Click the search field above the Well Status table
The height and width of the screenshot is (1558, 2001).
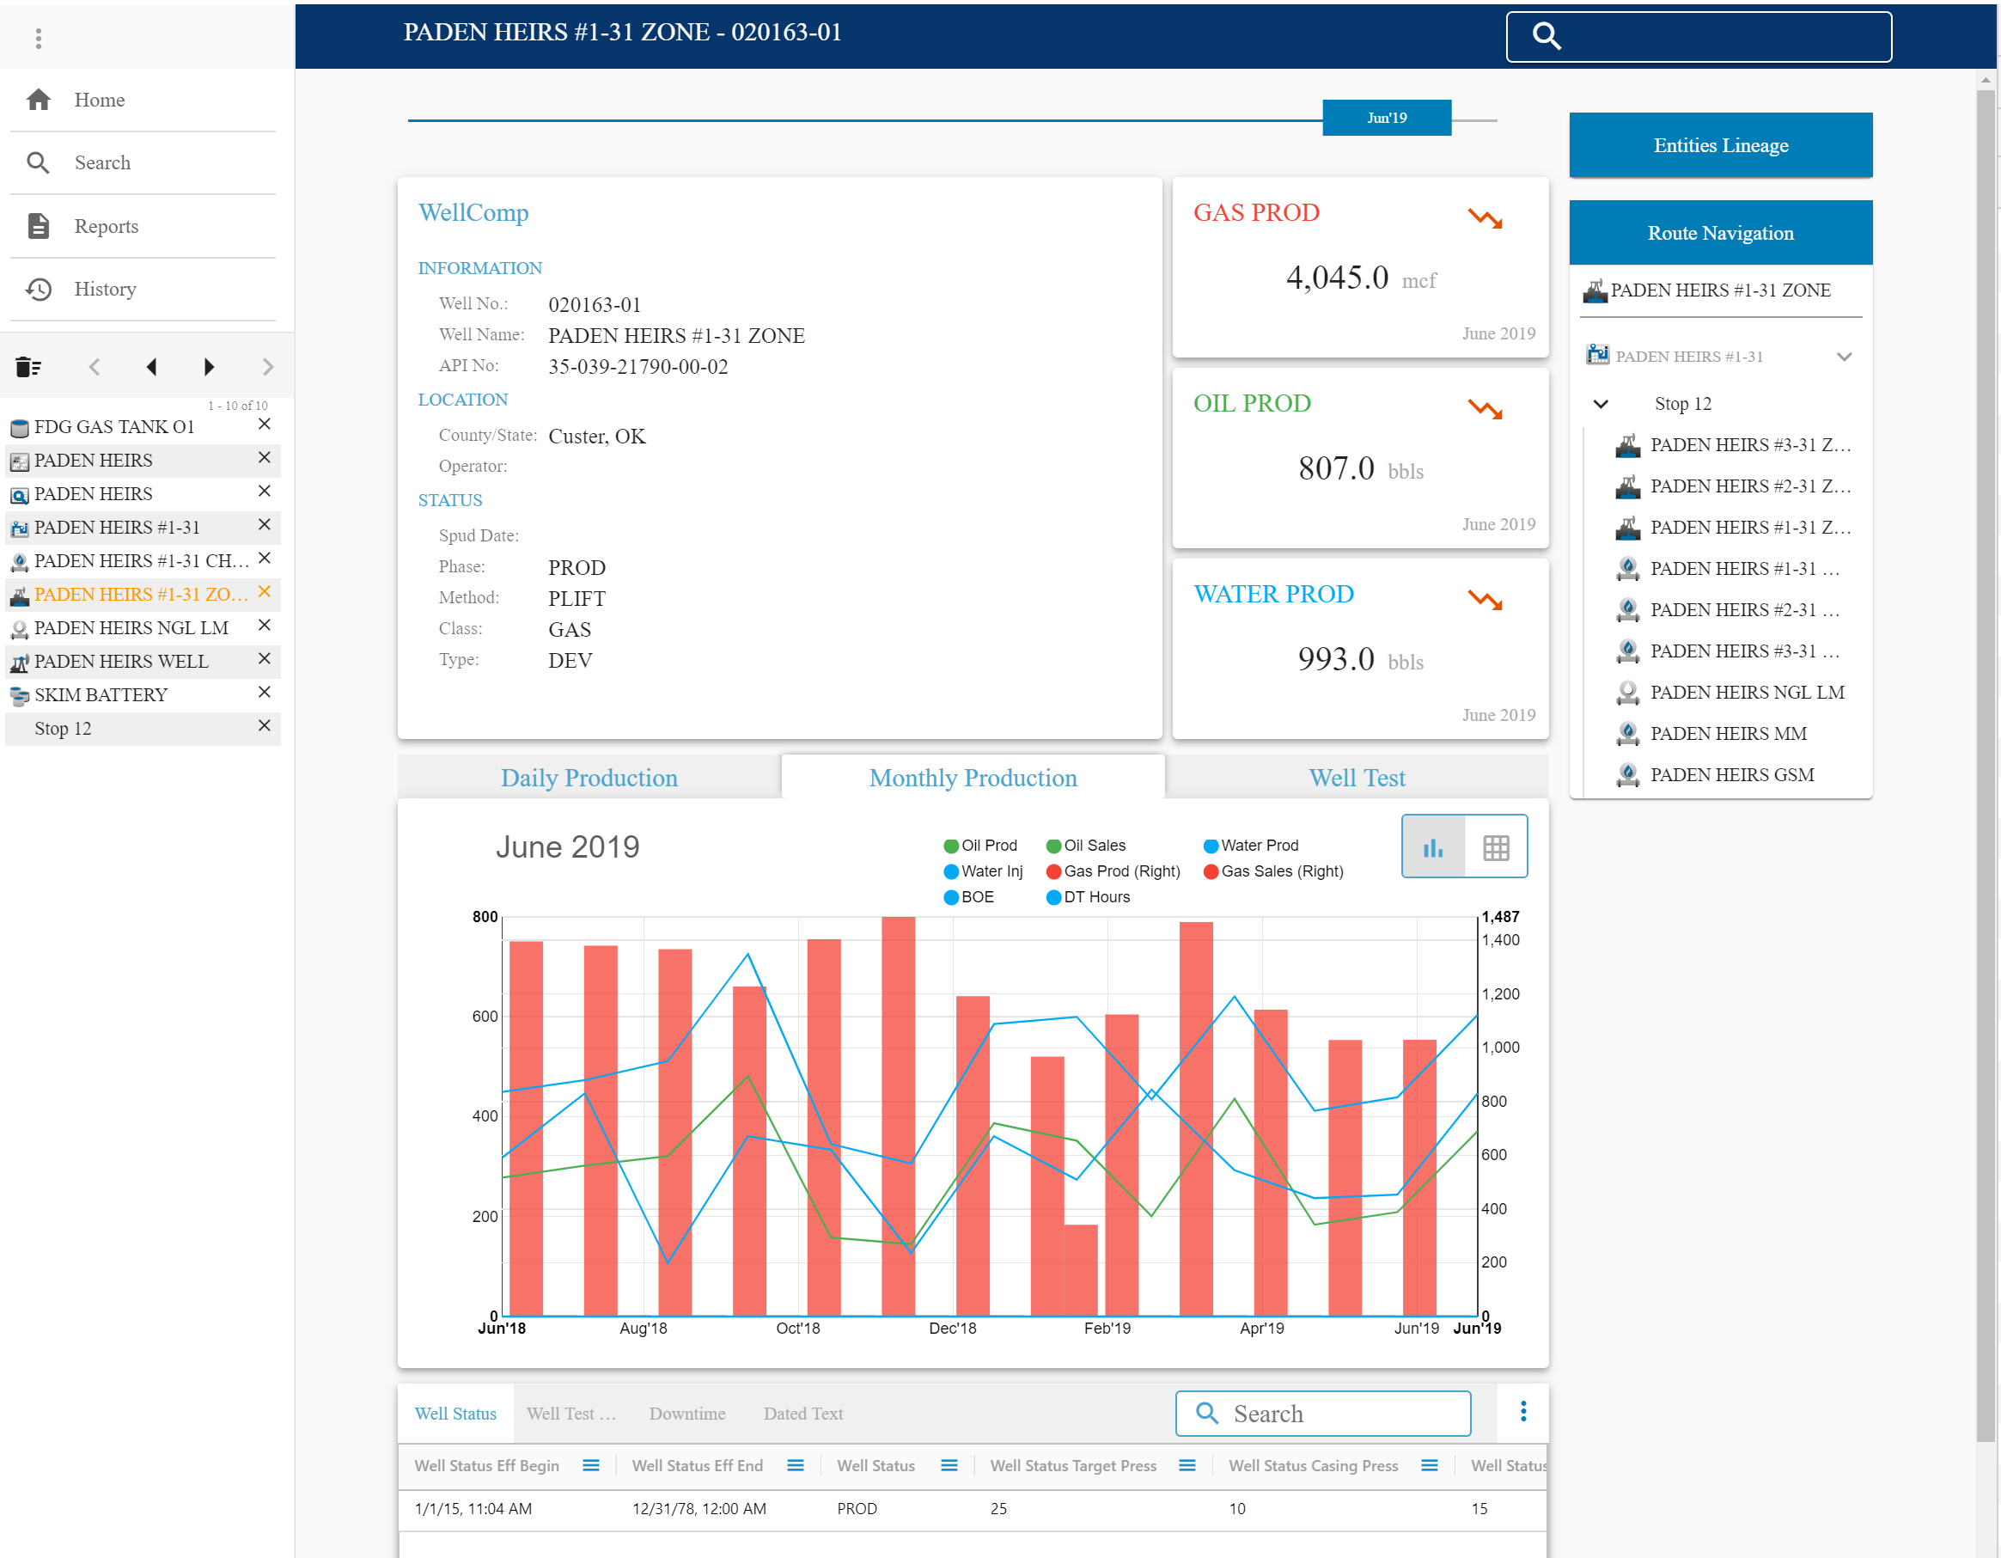[x=1322, y=1413]
